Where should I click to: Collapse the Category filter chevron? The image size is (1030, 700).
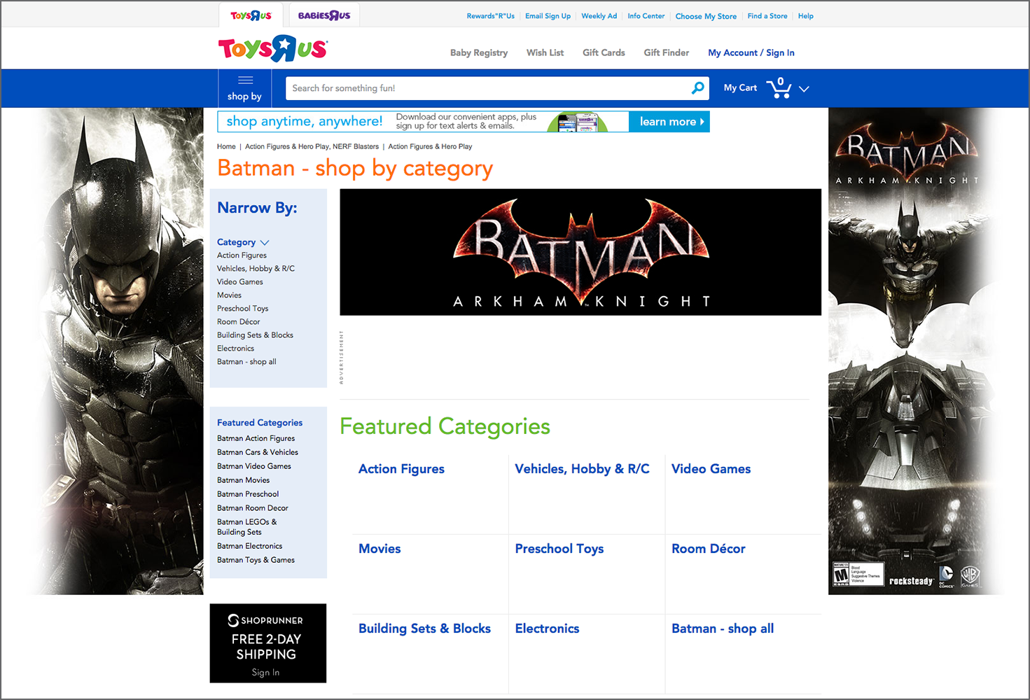pos(264,243)
